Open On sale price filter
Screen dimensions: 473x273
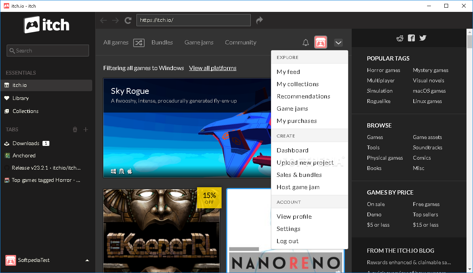(376, 204)
